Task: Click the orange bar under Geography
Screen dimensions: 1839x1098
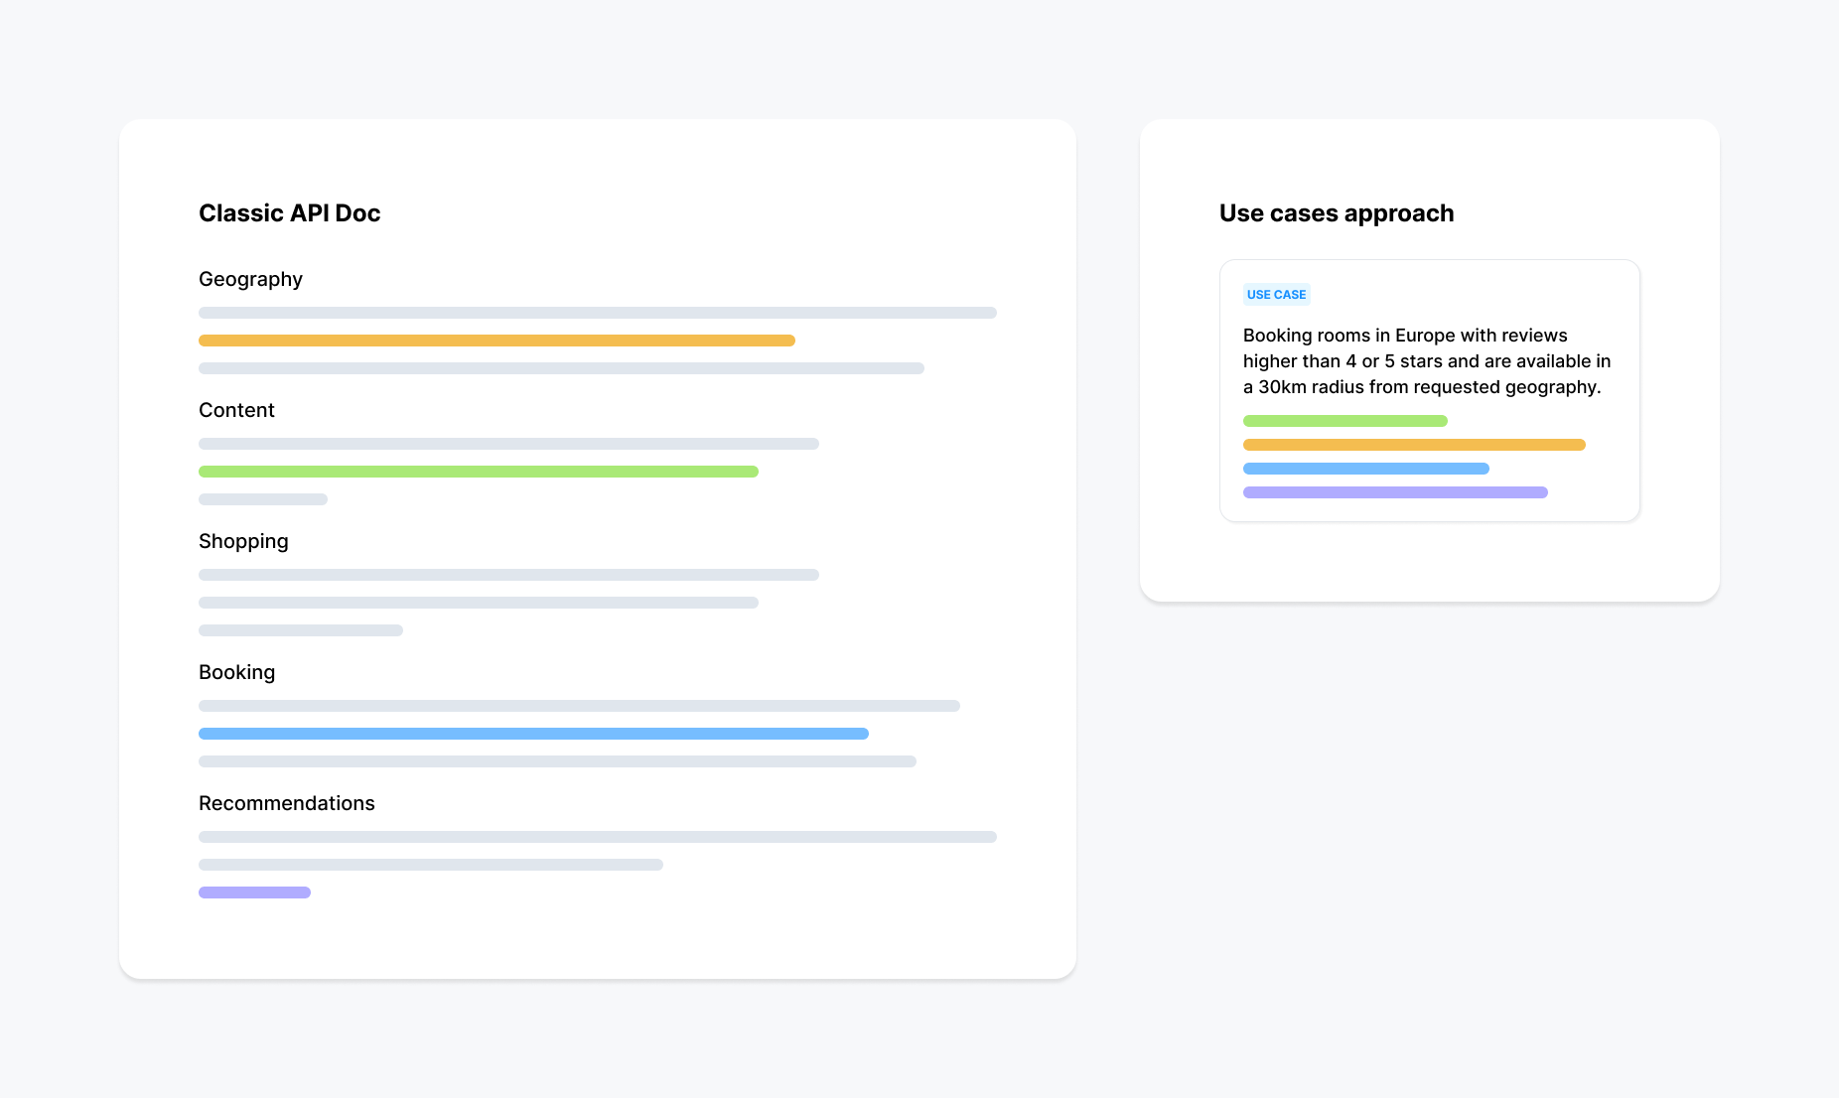Action: (x=496, y=341)
